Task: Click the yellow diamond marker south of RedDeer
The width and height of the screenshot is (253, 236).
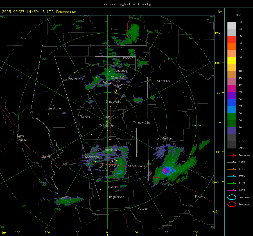Action: point(116,91)
